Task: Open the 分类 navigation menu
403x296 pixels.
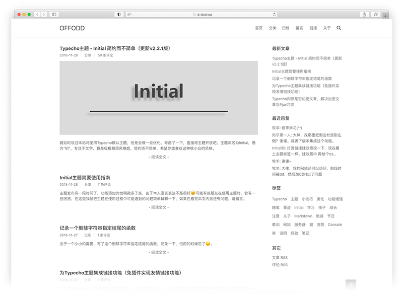Action: point(273,28)
